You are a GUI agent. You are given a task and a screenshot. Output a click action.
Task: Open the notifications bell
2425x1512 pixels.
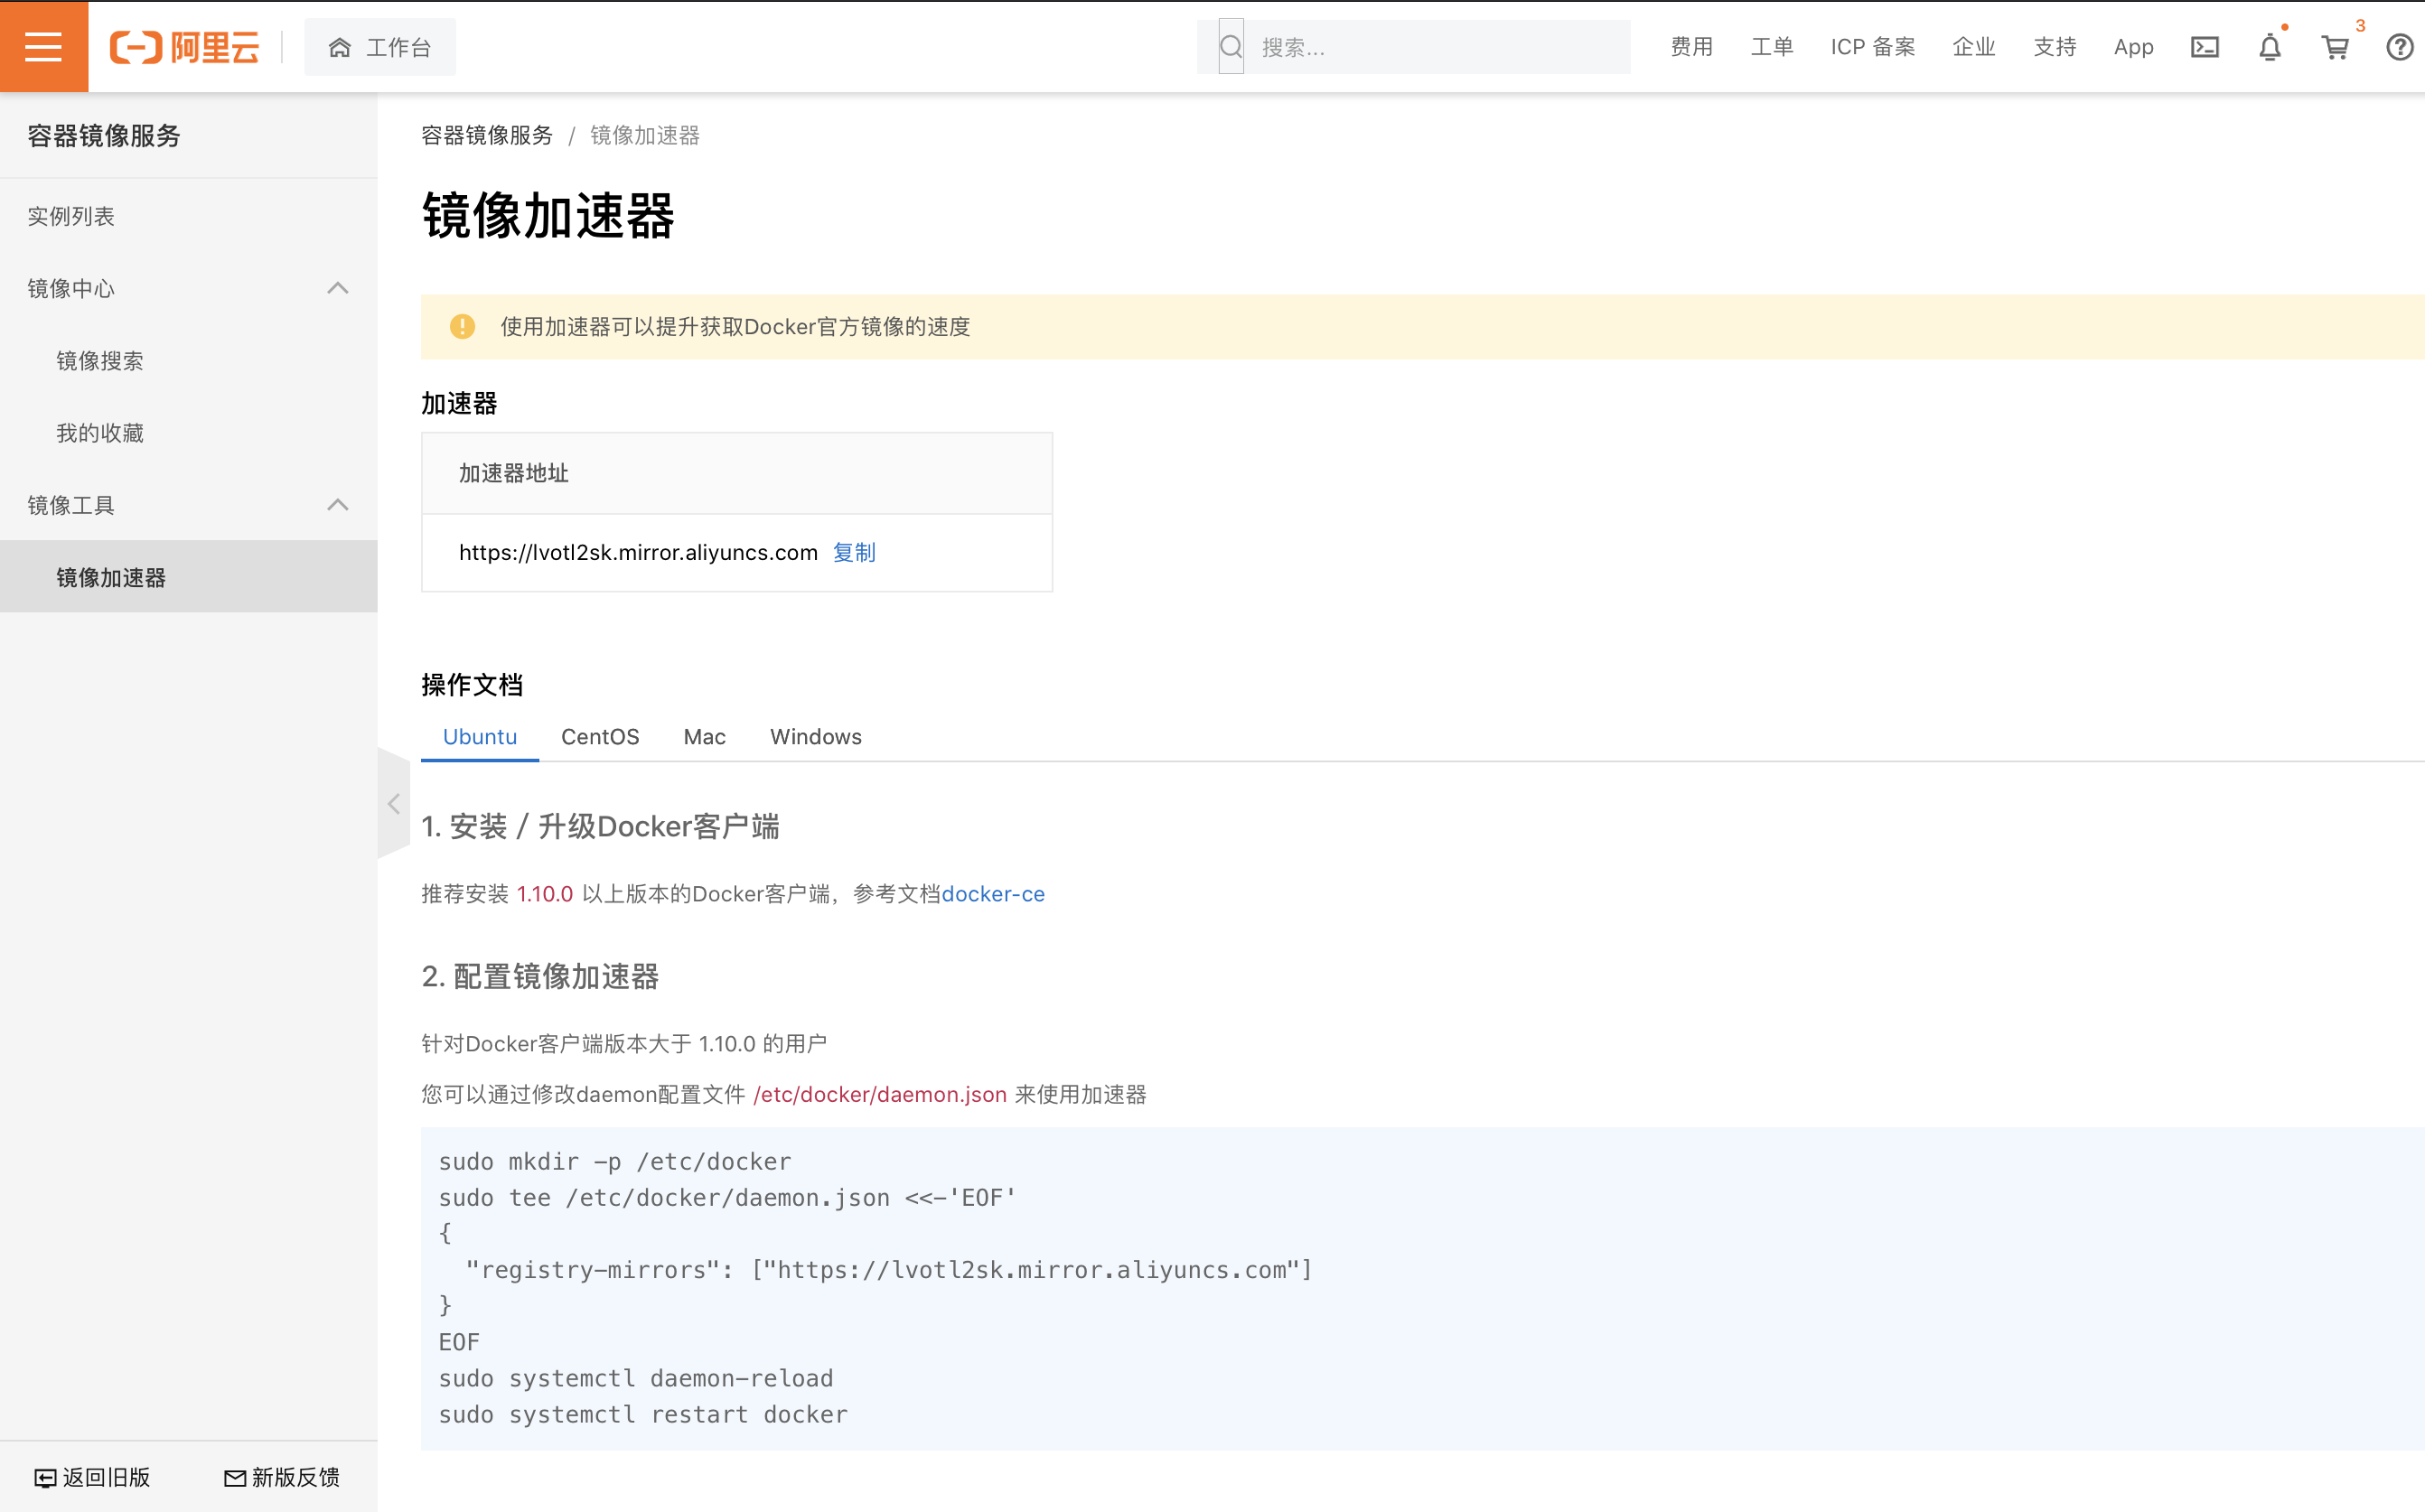(2269, 47)
